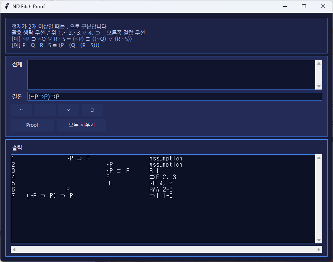Click left arrow of horizontal scrollbar
This screenshot has height=262, width=333.
coord(14,250)
